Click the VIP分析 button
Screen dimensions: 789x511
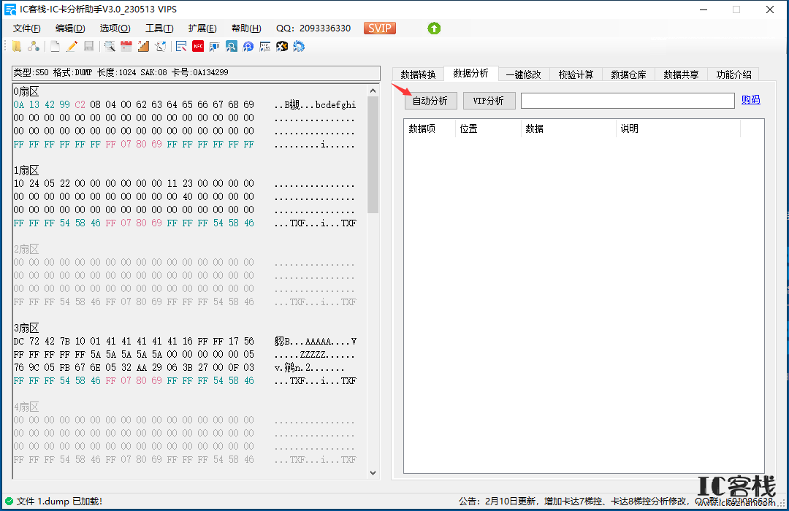pyautogui.click(x=489, y=101)
